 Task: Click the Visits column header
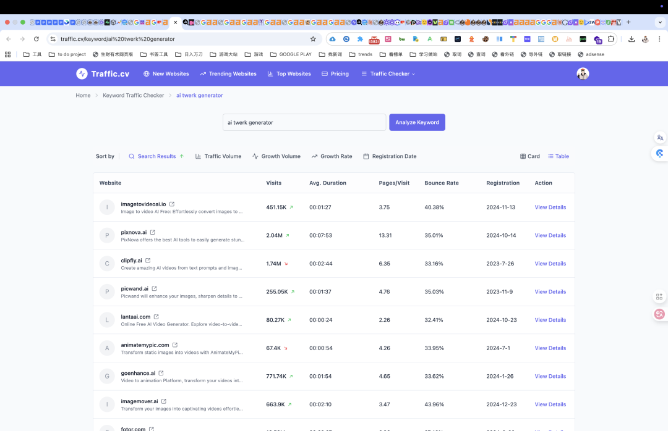click(273, 183)
